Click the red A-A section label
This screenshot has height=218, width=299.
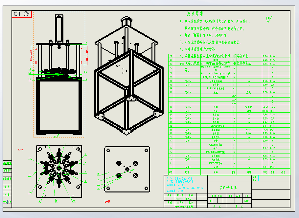[x=21, y=150]
